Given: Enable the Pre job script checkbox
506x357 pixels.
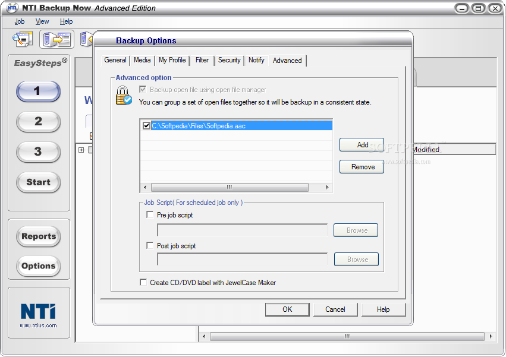Looking at the screenshot, I should 150,214.
